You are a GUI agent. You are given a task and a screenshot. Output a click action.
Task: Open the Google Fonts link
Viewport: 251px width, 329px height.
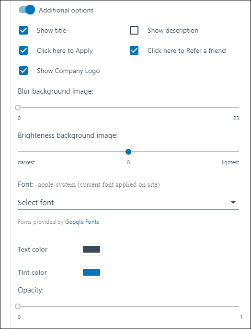[x=82, y=222]
